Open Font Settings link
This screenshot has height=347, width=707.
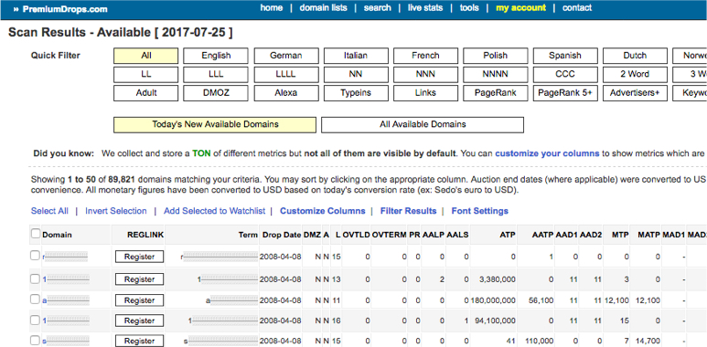point(480,211)
